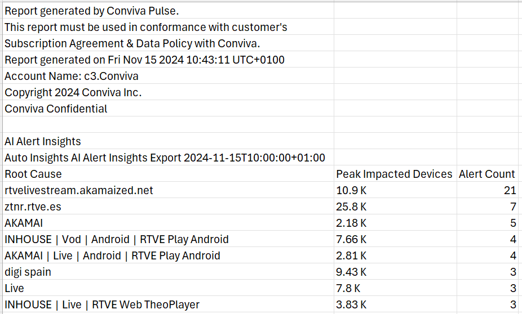Click the alert count cell showing 21

[x=510, y=190]
